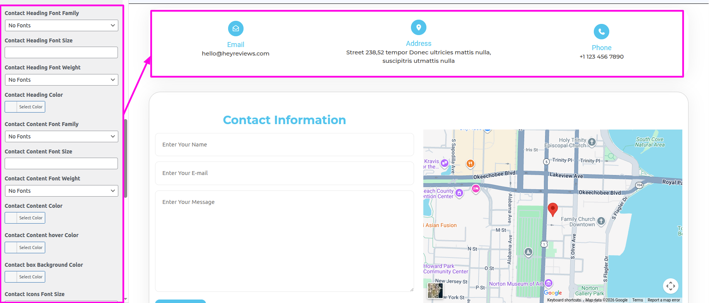Open Contact Heading Font Weight dropdown
The image size is (709, 303).
pos(61,80)
